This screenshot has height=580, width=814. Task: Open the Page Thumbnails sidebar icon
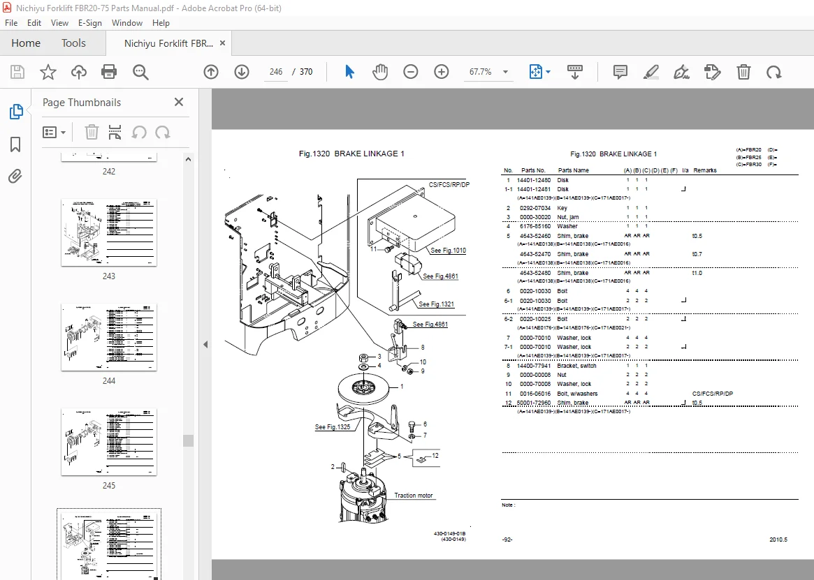click(x=16, y=111)
